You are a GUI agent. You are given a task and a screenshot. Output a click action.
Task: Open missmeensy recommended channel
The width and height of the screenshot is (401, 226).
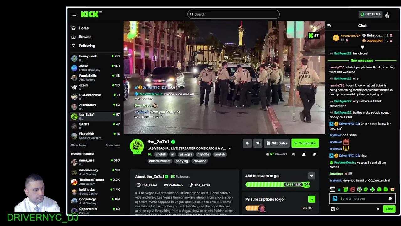[x=96, y=172]
